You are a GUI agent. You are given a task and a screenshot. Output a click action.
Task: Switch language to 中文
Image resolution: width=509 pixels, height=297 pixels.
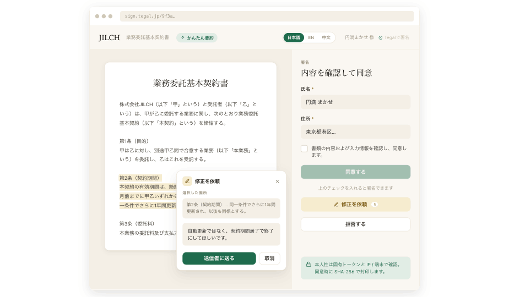[x=326, y=37]
